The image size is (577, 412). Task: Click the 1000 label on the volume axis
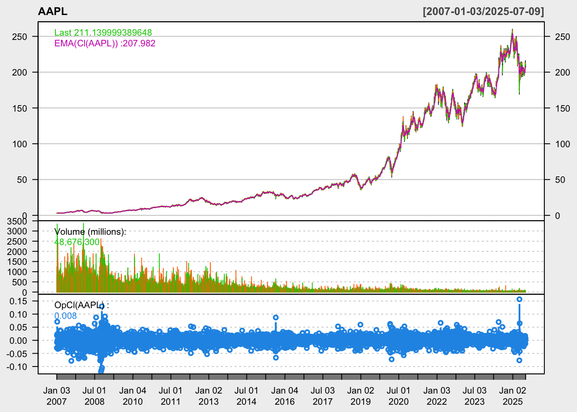(x=17, y=272)
